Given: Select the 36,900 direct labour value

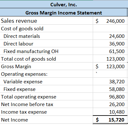Looking at the screenshot, I should [117, 44].
